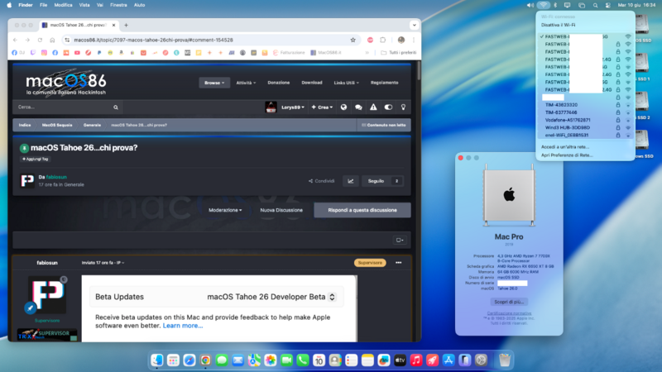Bookmark page with star icon in address bar

tap(353, 40)
